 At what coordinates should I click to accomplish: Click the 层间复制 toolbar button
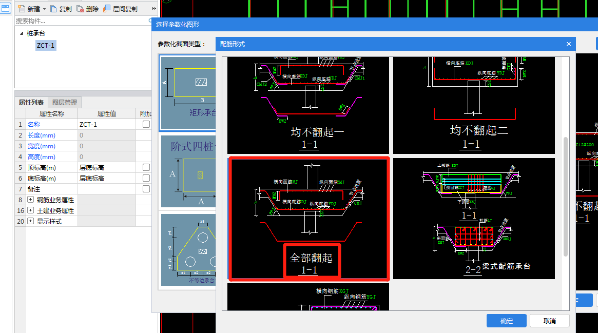pos(120,9)
